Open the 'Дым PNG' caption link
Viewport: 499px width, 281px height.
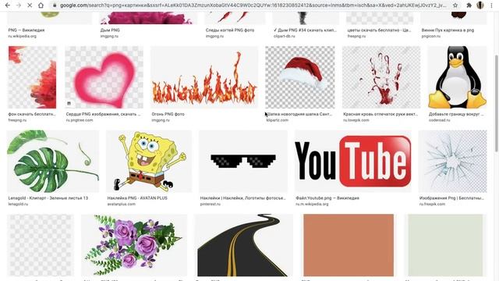coord(110,30)
